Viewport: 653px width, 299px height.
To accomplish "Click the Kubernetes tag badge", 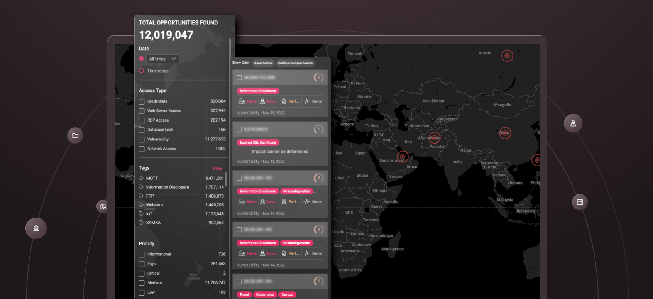I will [x=265, y=294].
